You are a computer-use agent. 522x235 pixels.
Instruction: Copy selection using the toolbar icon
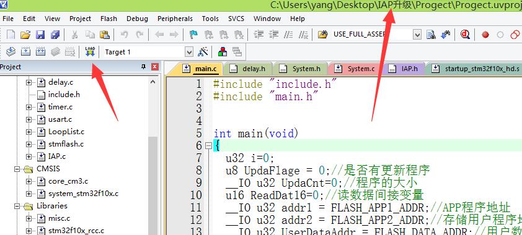[x=90, y=35]
